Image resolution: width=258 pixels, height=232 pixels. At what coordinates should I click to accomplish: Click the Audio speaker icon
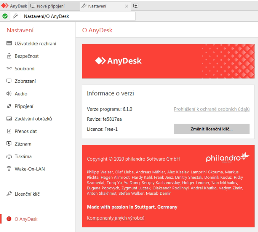point(9,93)
